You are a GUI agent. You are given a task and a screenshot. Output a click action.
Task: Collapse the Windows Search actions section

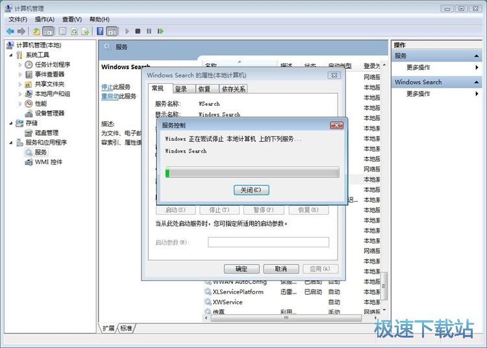[x=476, y=82]
